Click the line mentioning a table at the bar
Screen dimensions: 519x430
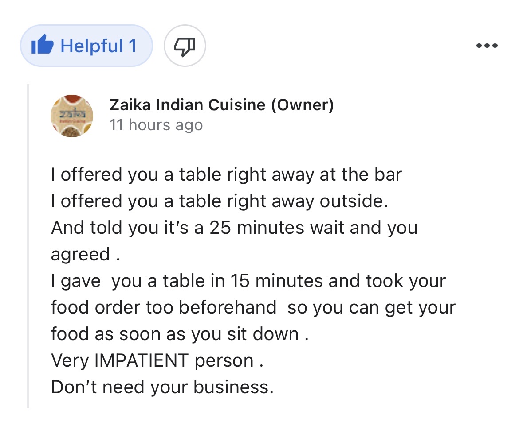point(226,175)
